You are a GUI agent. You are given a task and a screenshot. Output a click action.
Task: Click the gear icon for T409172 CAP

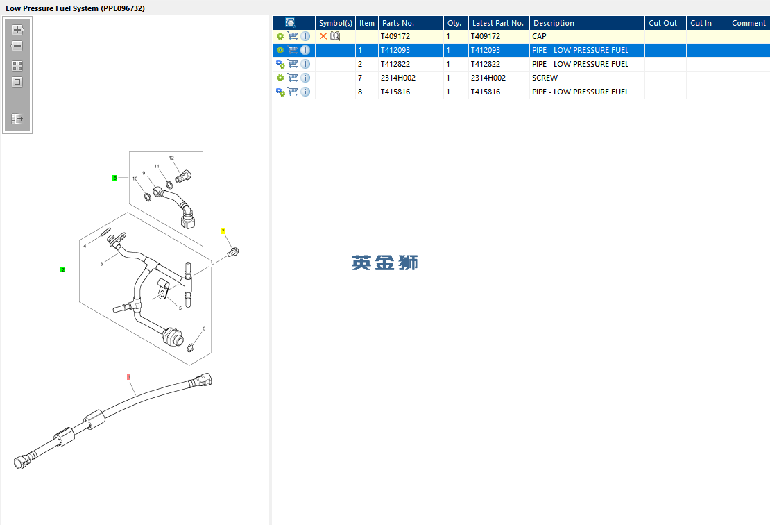280,36
